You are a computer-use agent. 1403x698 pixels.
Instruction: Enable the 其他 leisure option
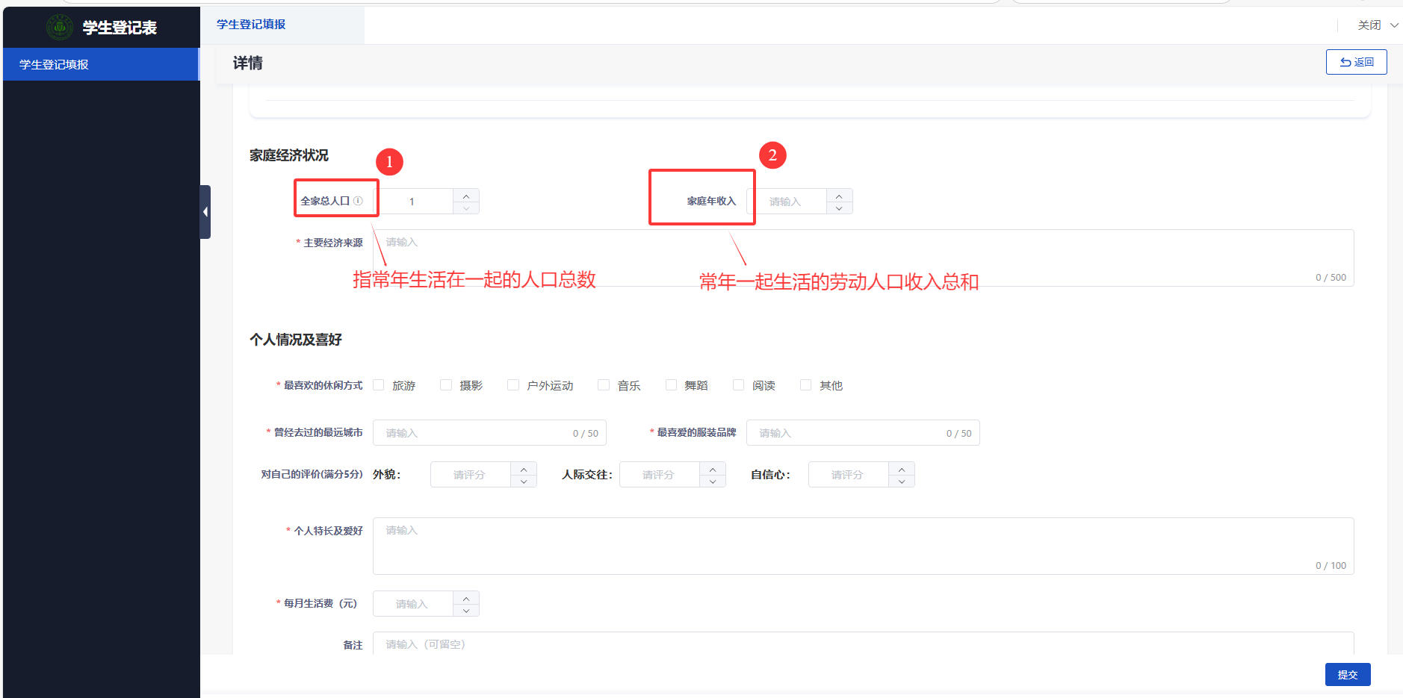806,385
